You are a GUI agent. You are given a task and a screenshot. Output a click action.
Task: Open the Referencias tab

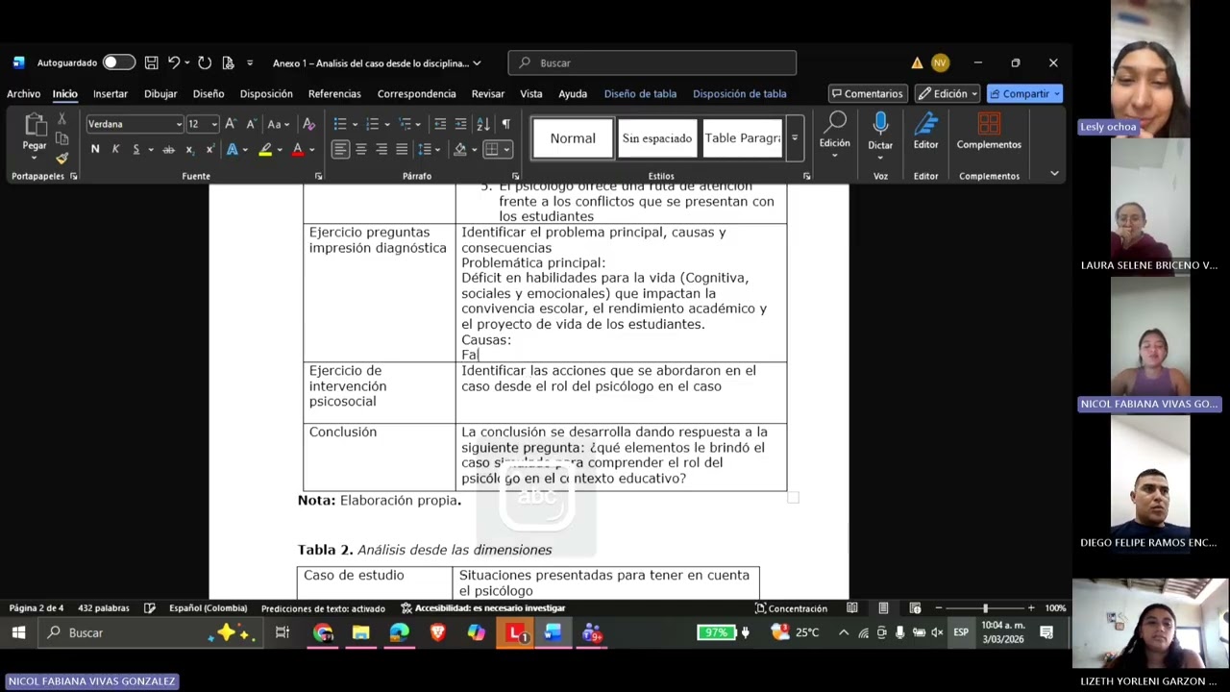pos(334,93)
